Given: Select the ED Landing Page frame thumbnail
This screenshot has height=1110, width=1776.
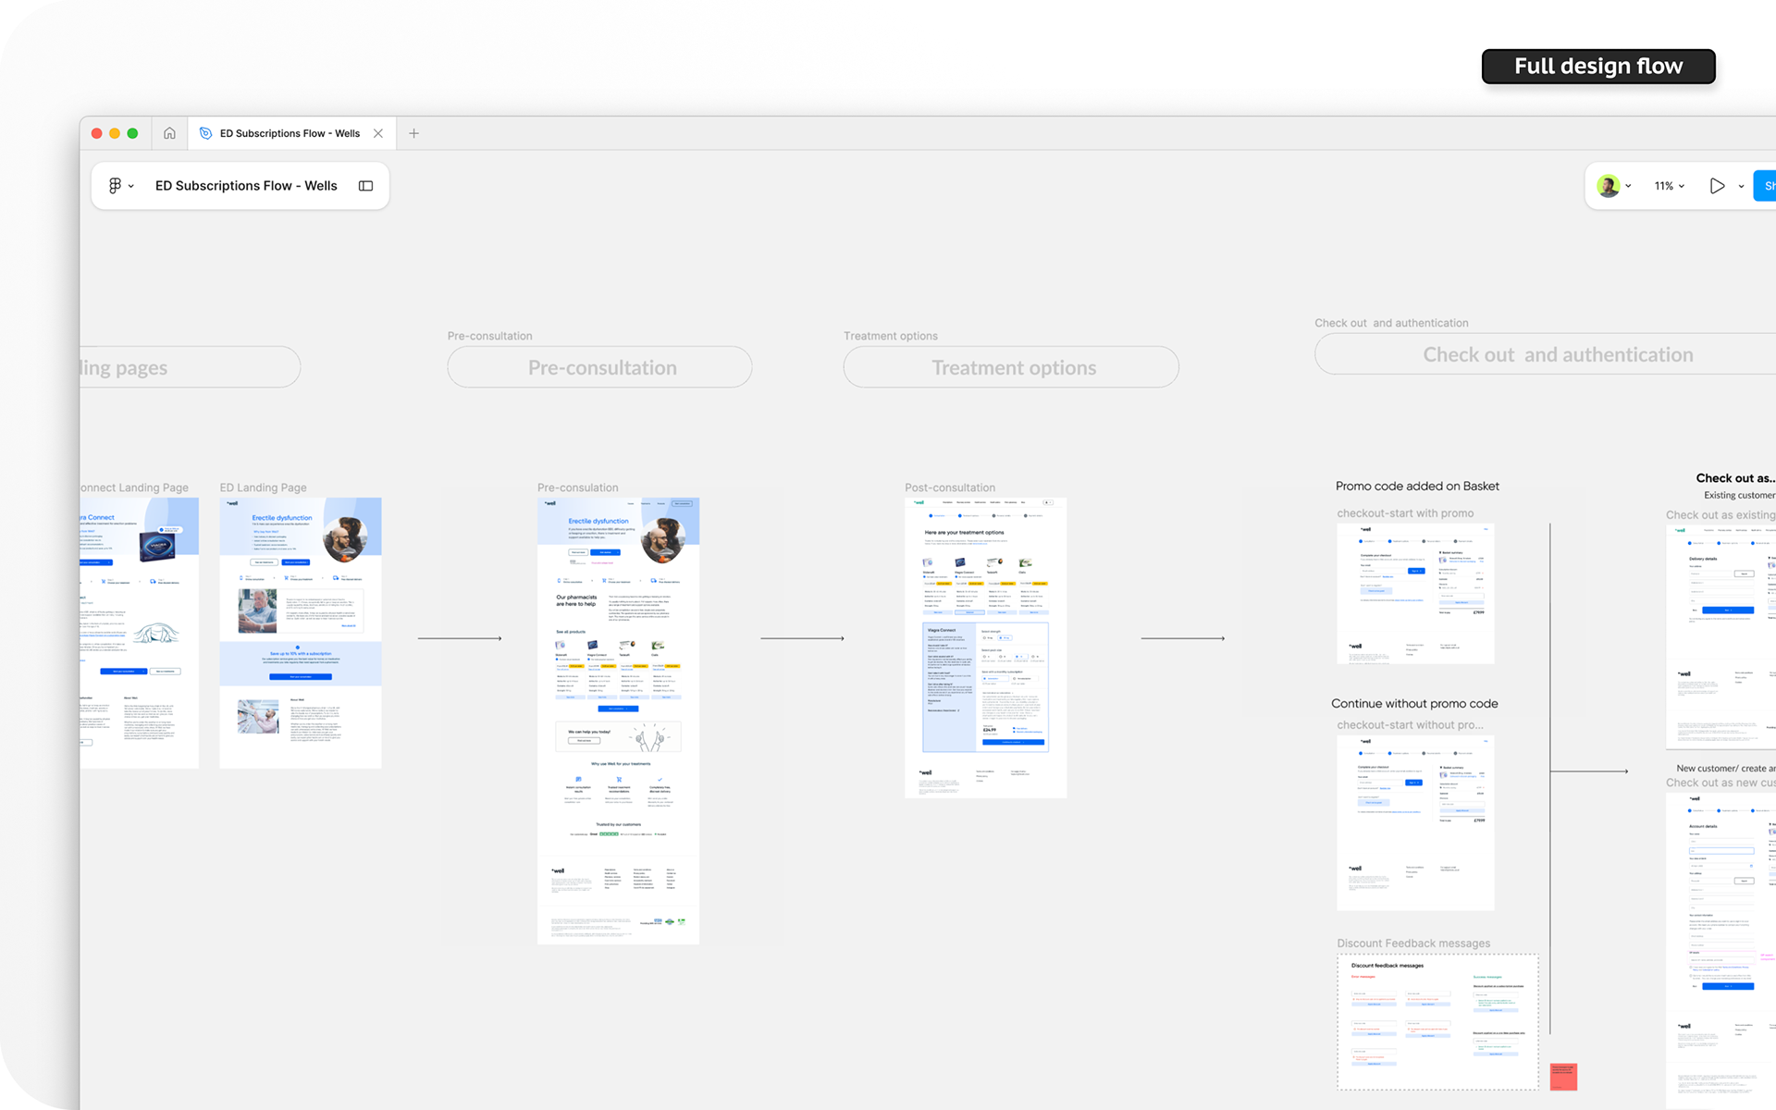Looking at the screenshot, I should [x=300, y=633].
